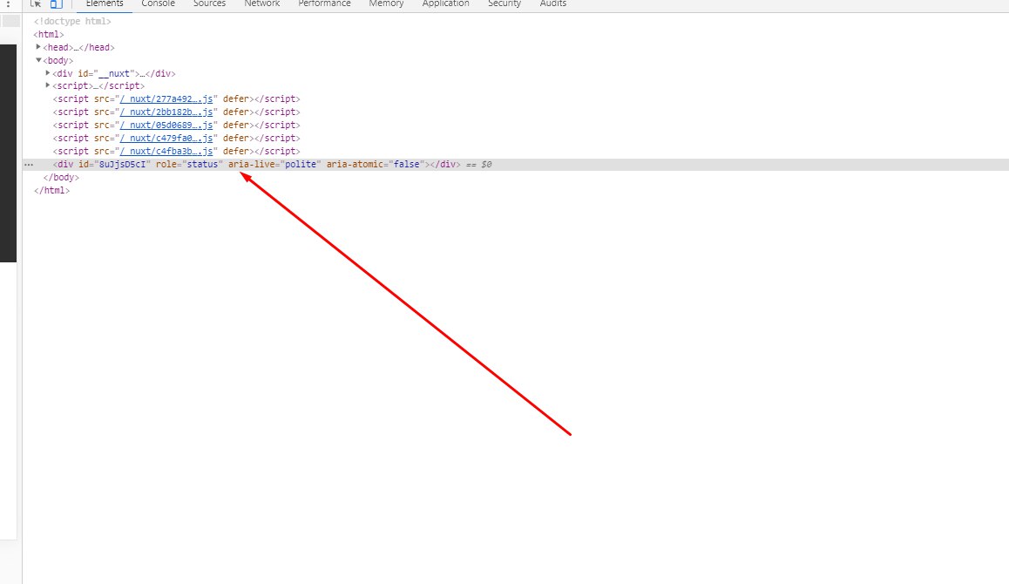Activate the inspect element picker icon

click(x=36, y=3)
